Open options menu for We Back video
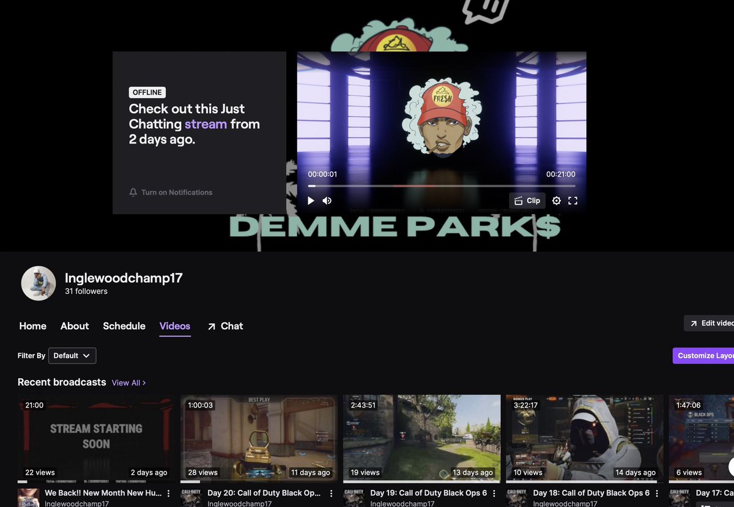This screenshot has height=507, width=734. [169, 494]
